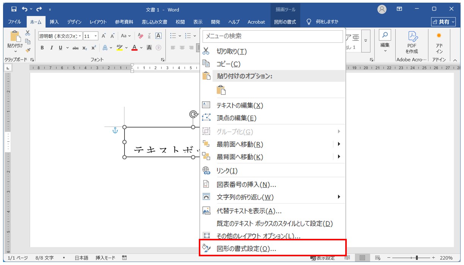
Task: Toggle Italic formatting
Action: (x=52, y=48)
